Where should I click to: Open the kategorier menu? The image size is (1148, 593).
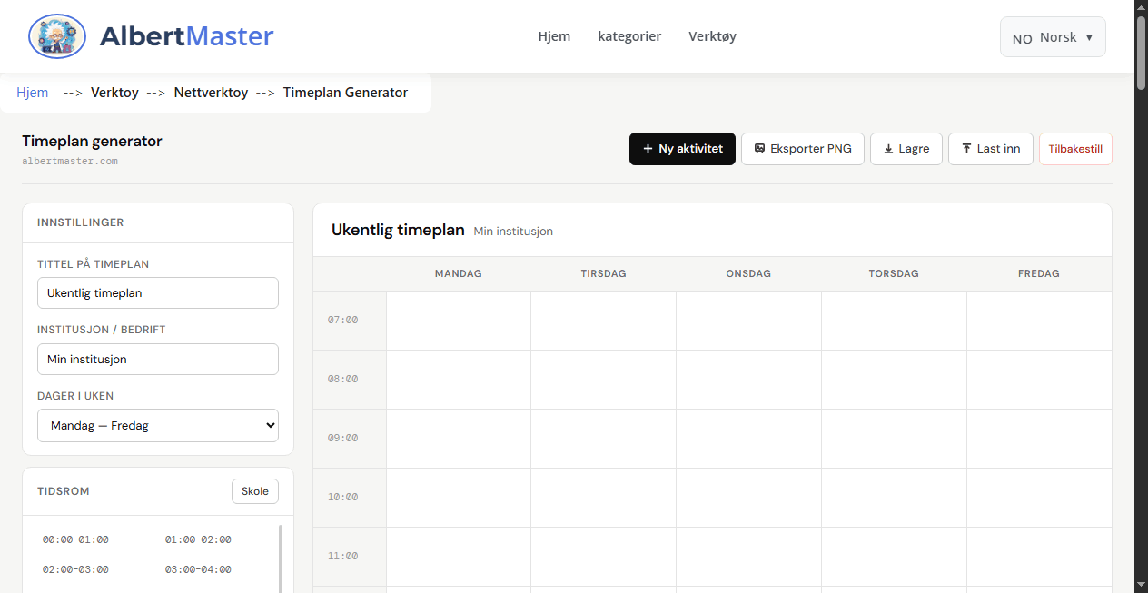pyautogui.click(x=629, y=36)
